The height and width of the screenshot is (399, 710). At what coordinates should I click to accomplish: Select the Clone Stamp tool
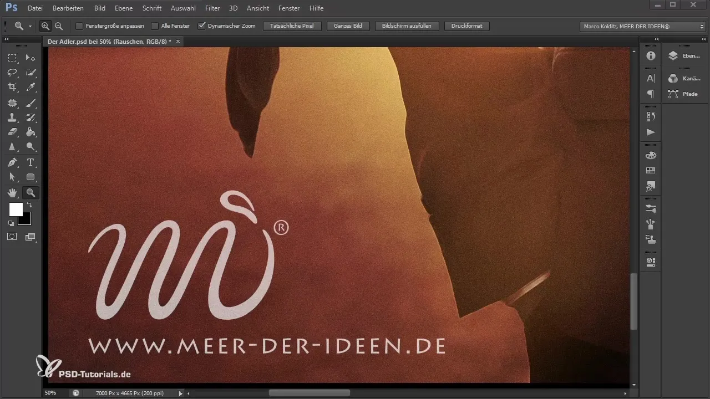[12, 117]
